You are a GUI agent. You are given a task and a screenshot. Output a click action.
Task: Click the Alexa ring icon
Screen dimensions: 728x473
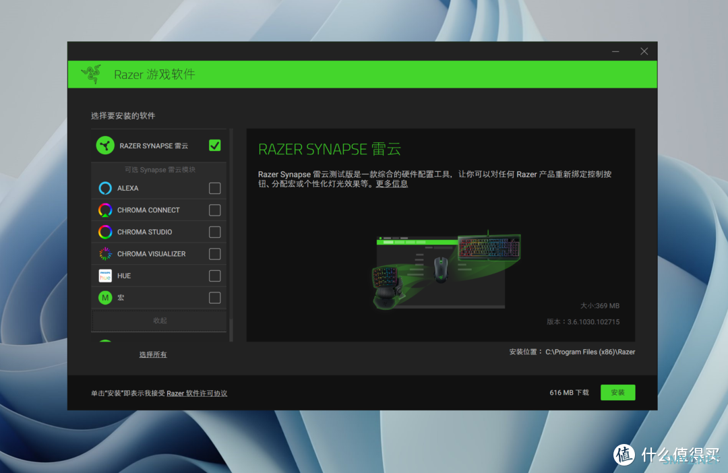pyautogui.click(x=105, y=188)
